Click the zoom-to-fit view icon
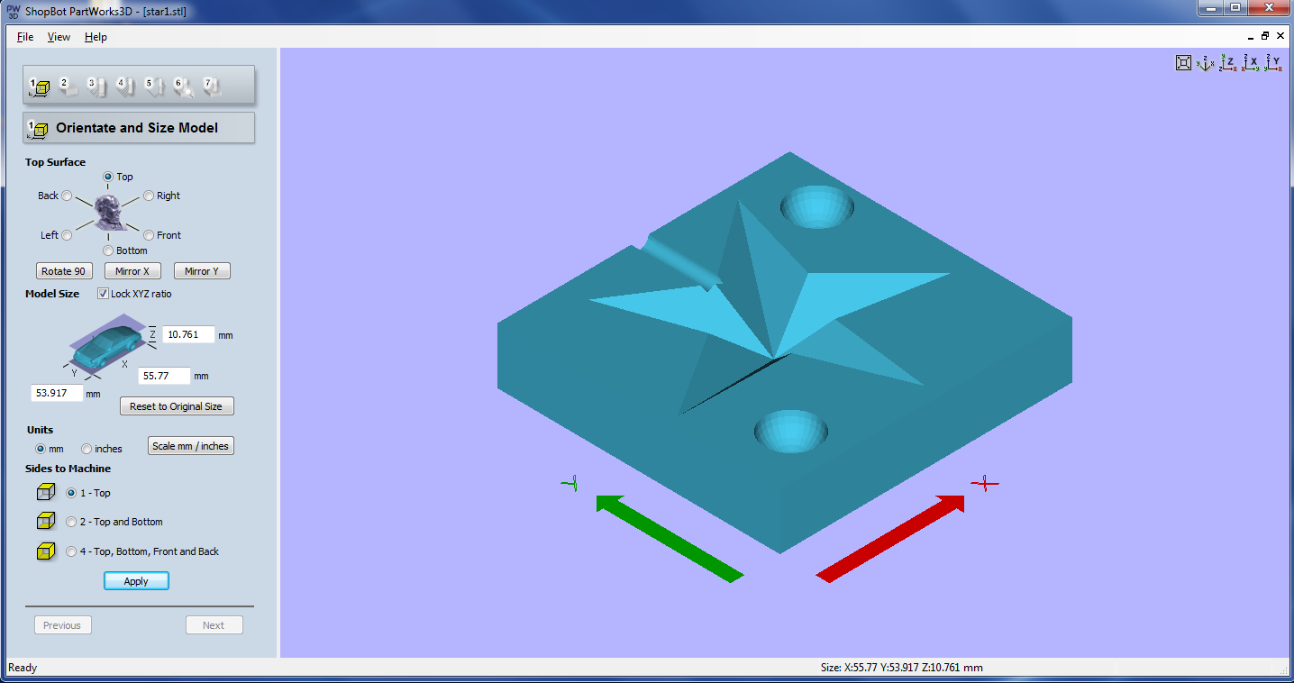1294x683 pixels. point(1184,63)
